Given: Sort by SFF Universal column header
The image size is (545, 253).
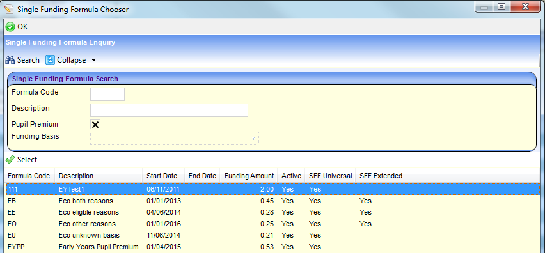Looking at the screenshot, I should pyautogui.click(x=330, y=176).
